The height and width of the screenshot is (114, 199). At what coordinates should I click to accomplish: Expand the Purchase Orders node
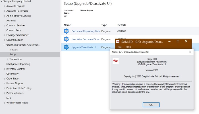[x=5, y=93]
